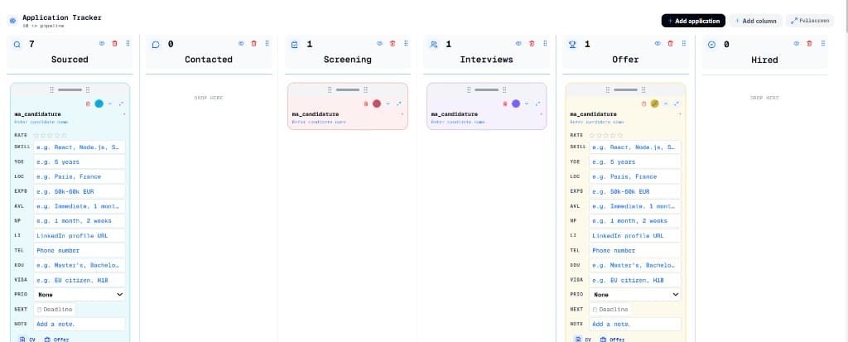Click the Sourced column magnifier icon
848x342 pixels.
click(17, 45)
